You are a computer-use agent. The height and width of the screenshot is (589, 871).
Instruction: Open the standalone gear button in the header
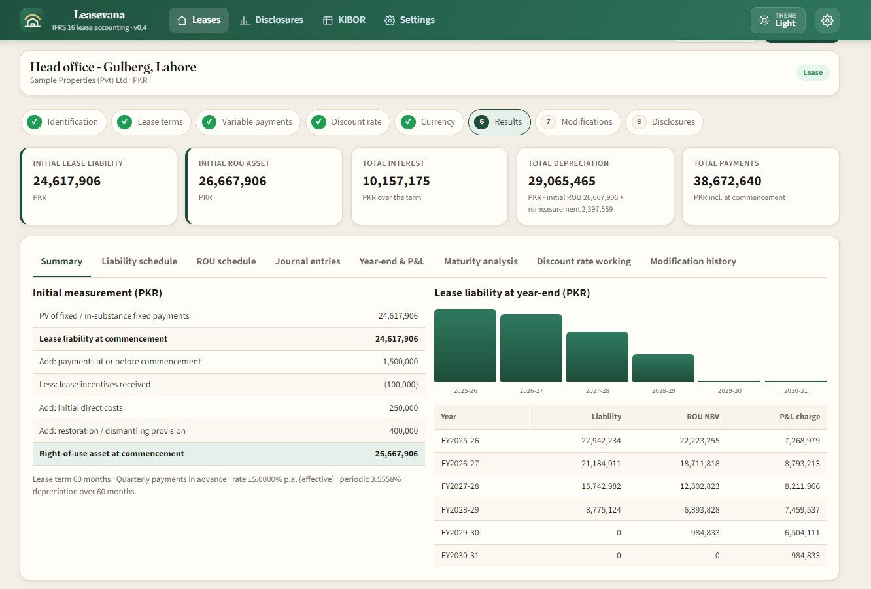827,20
